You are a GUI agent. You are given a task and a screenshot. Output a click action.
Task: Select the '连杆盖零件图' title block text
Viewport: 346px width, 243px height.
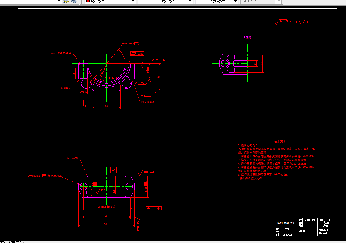point(286,223)
